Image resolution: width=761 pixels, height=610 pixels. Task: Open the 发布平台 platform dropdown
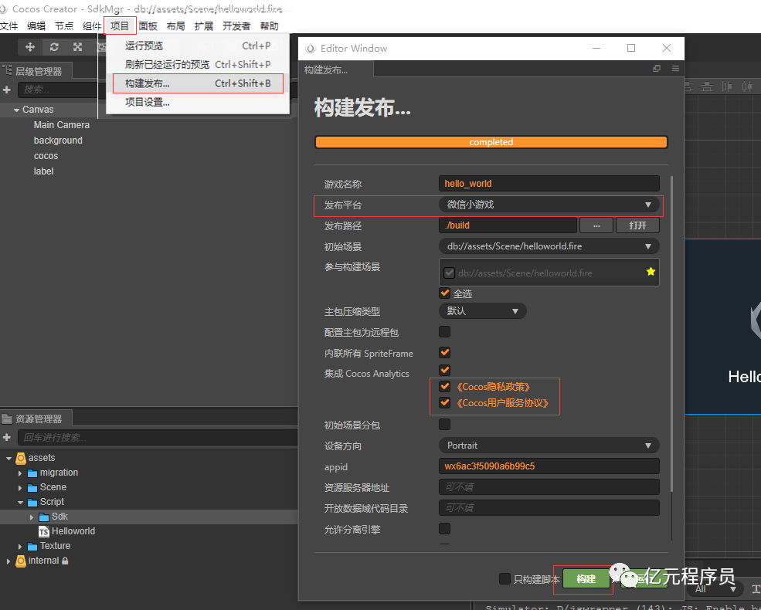point(549,205)
